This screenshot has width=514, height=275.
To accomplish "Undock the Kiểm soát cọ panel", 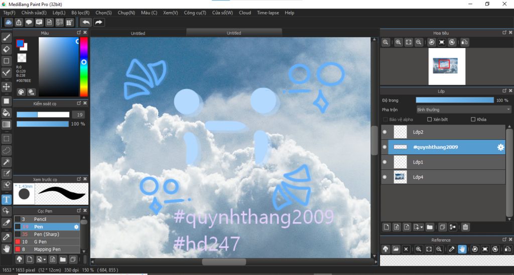I will coord(79,103).
